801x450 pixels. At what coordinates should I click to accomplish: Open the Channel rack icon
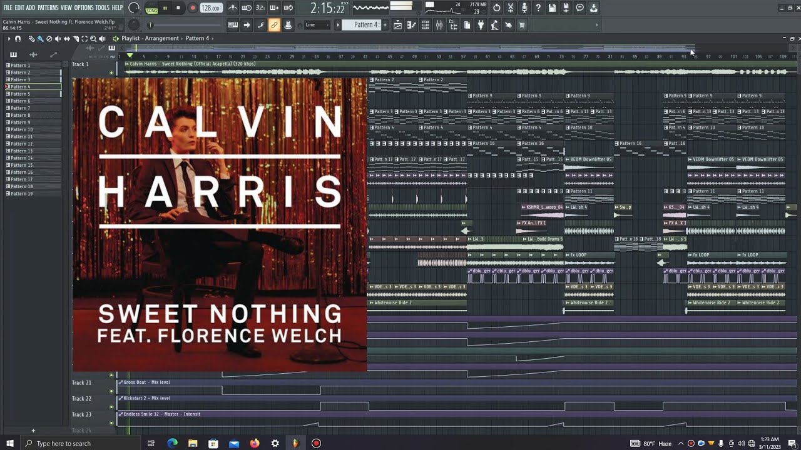[425, 25]
